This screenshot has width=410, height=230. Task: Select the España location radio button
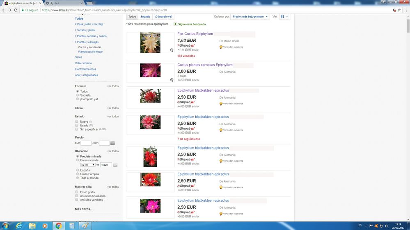point(78,170)
